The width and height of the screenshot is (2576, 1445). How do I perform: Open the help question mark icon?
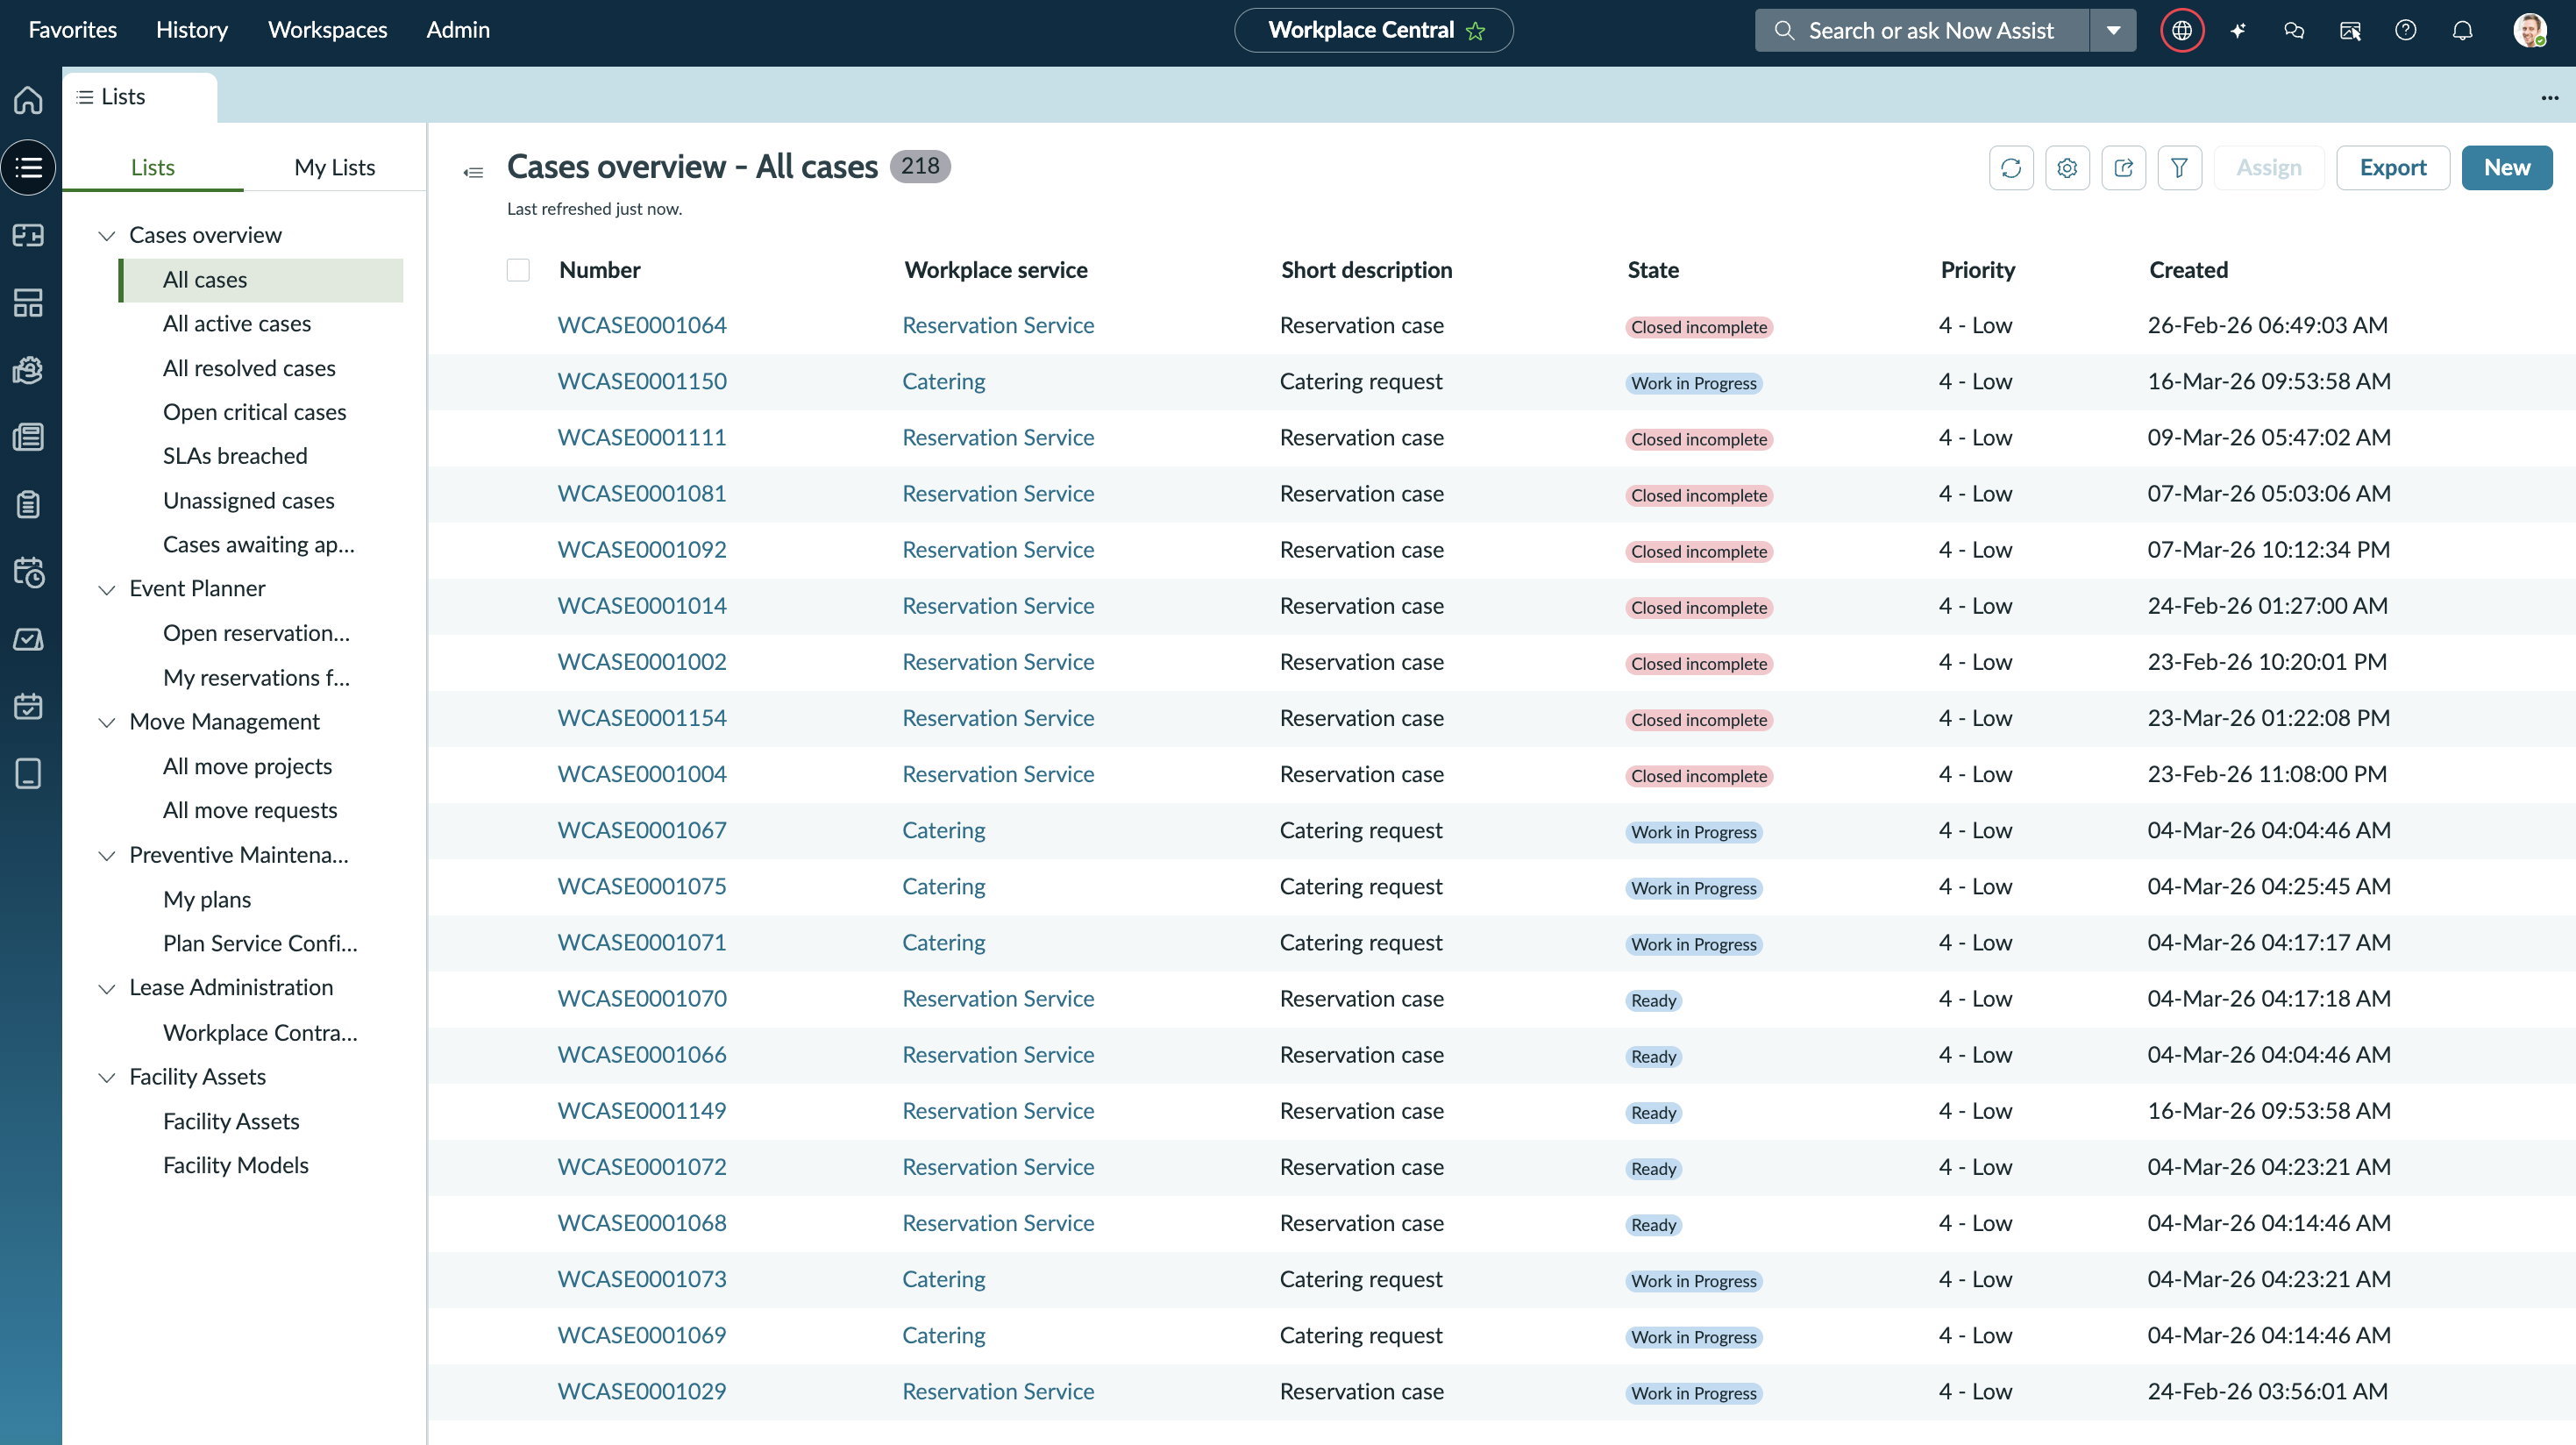tap(2406, 31)
